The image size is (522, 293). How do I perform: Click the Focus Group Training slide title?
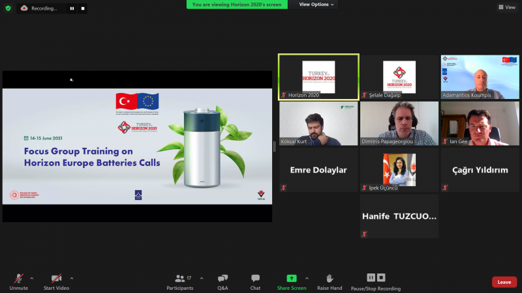pos(92,157)
